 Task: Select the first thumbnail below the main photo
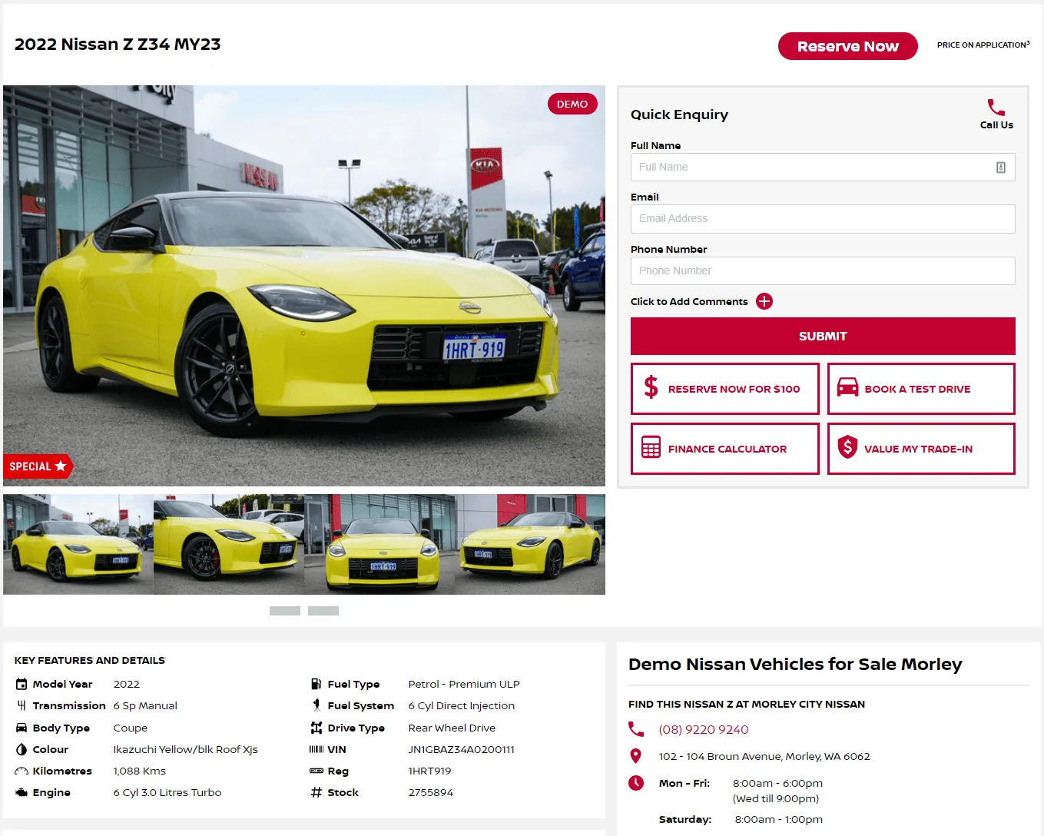(x=78, y=544)
